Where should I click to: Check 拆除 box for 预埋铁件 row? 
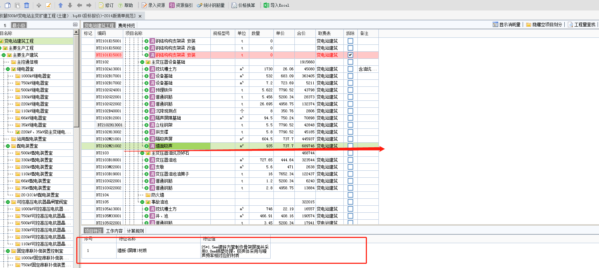tap(350, 90)
